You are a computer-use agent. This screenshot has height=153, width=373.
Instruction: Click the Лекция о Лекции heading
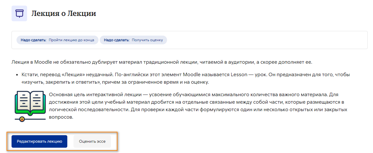[64, 13]
